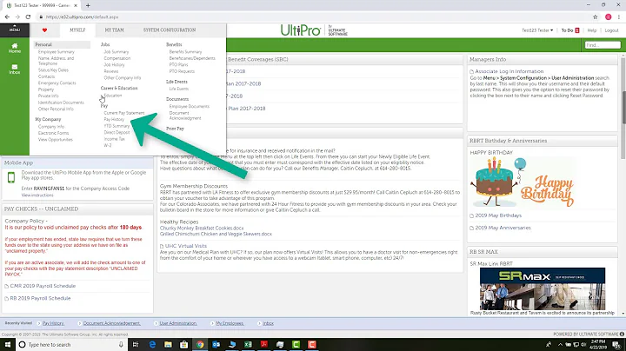
Task: Click the Help link in the header
Action: coord(592,30)
